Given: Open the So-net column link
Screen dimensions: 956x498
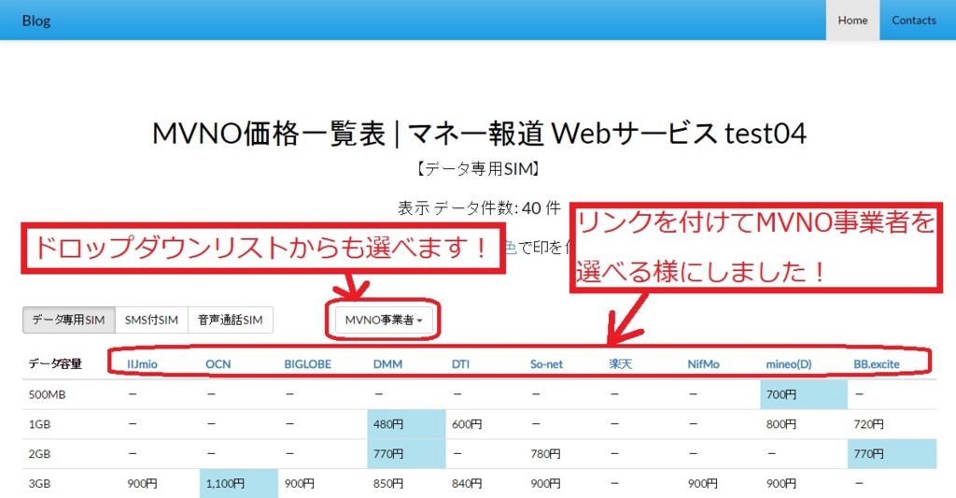Looking at the screenshot, I should 546,363.
